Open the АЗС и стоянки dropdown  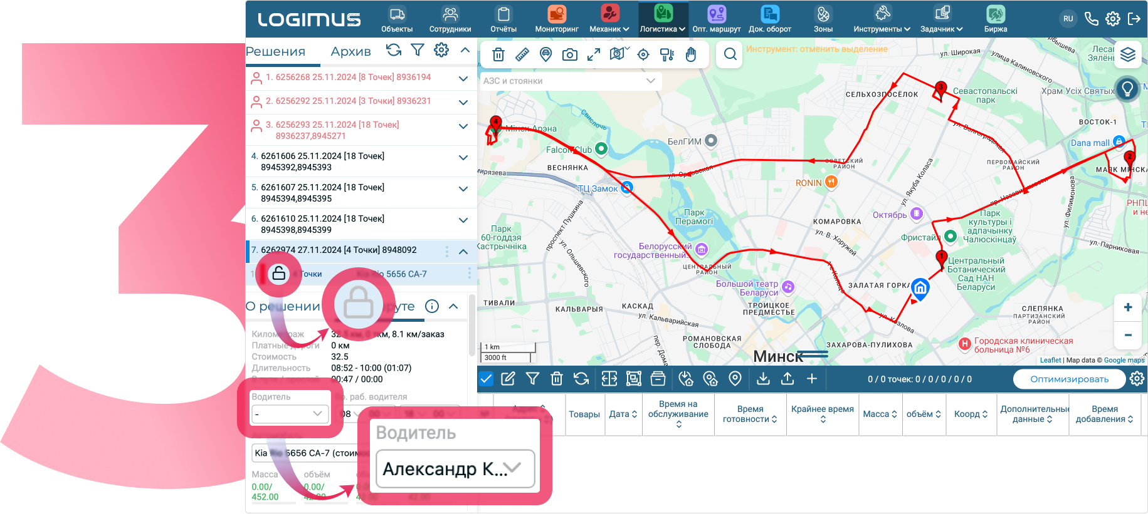570,81
